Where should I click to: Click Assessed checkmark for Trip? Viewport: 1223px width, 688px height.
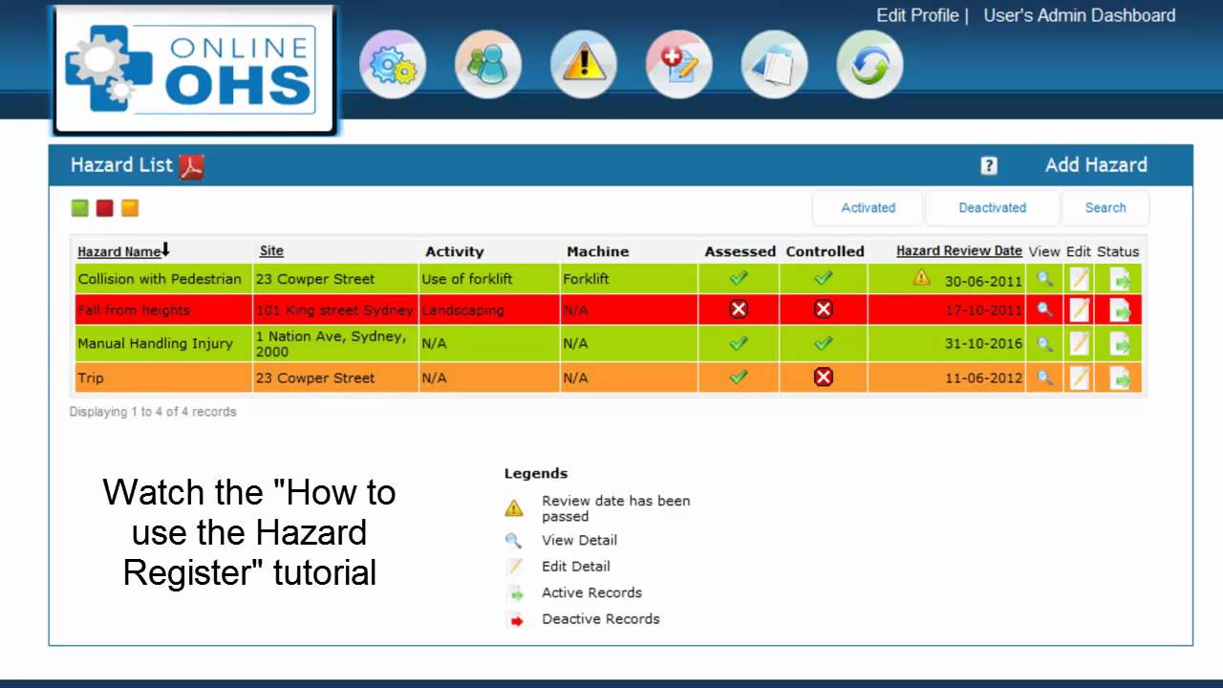click(x=739, y=376)
